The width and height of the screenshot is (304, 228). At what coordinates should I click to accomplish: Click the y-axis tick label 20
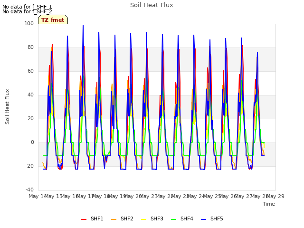pyautogui.click(x=30, y=118)
